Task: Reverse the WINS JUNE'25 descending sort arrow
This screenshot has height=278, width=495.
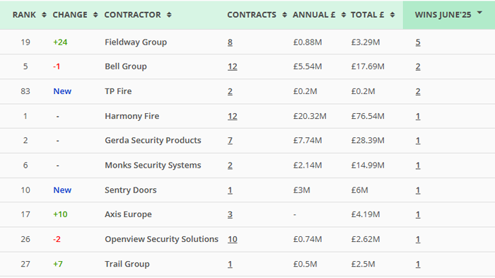Action: [x=480, y=13]
